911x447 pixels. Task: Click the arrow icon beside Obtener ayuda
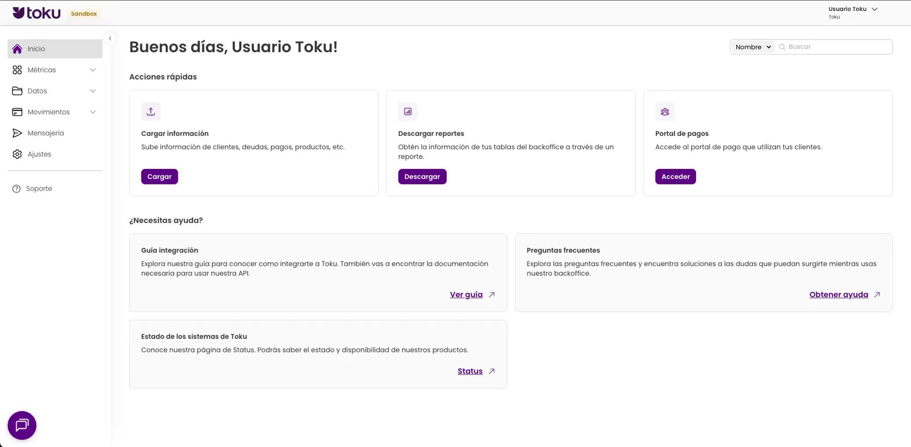[x=877, y=295]
